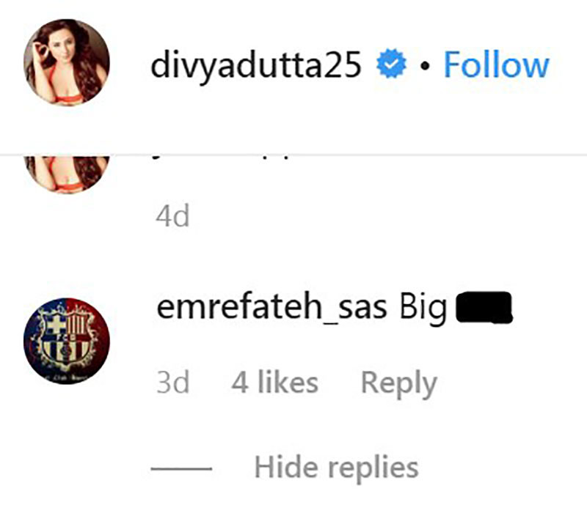587x513 pixels.
Task: Click the blacked-out word after Big
Action: coord(484,307)
